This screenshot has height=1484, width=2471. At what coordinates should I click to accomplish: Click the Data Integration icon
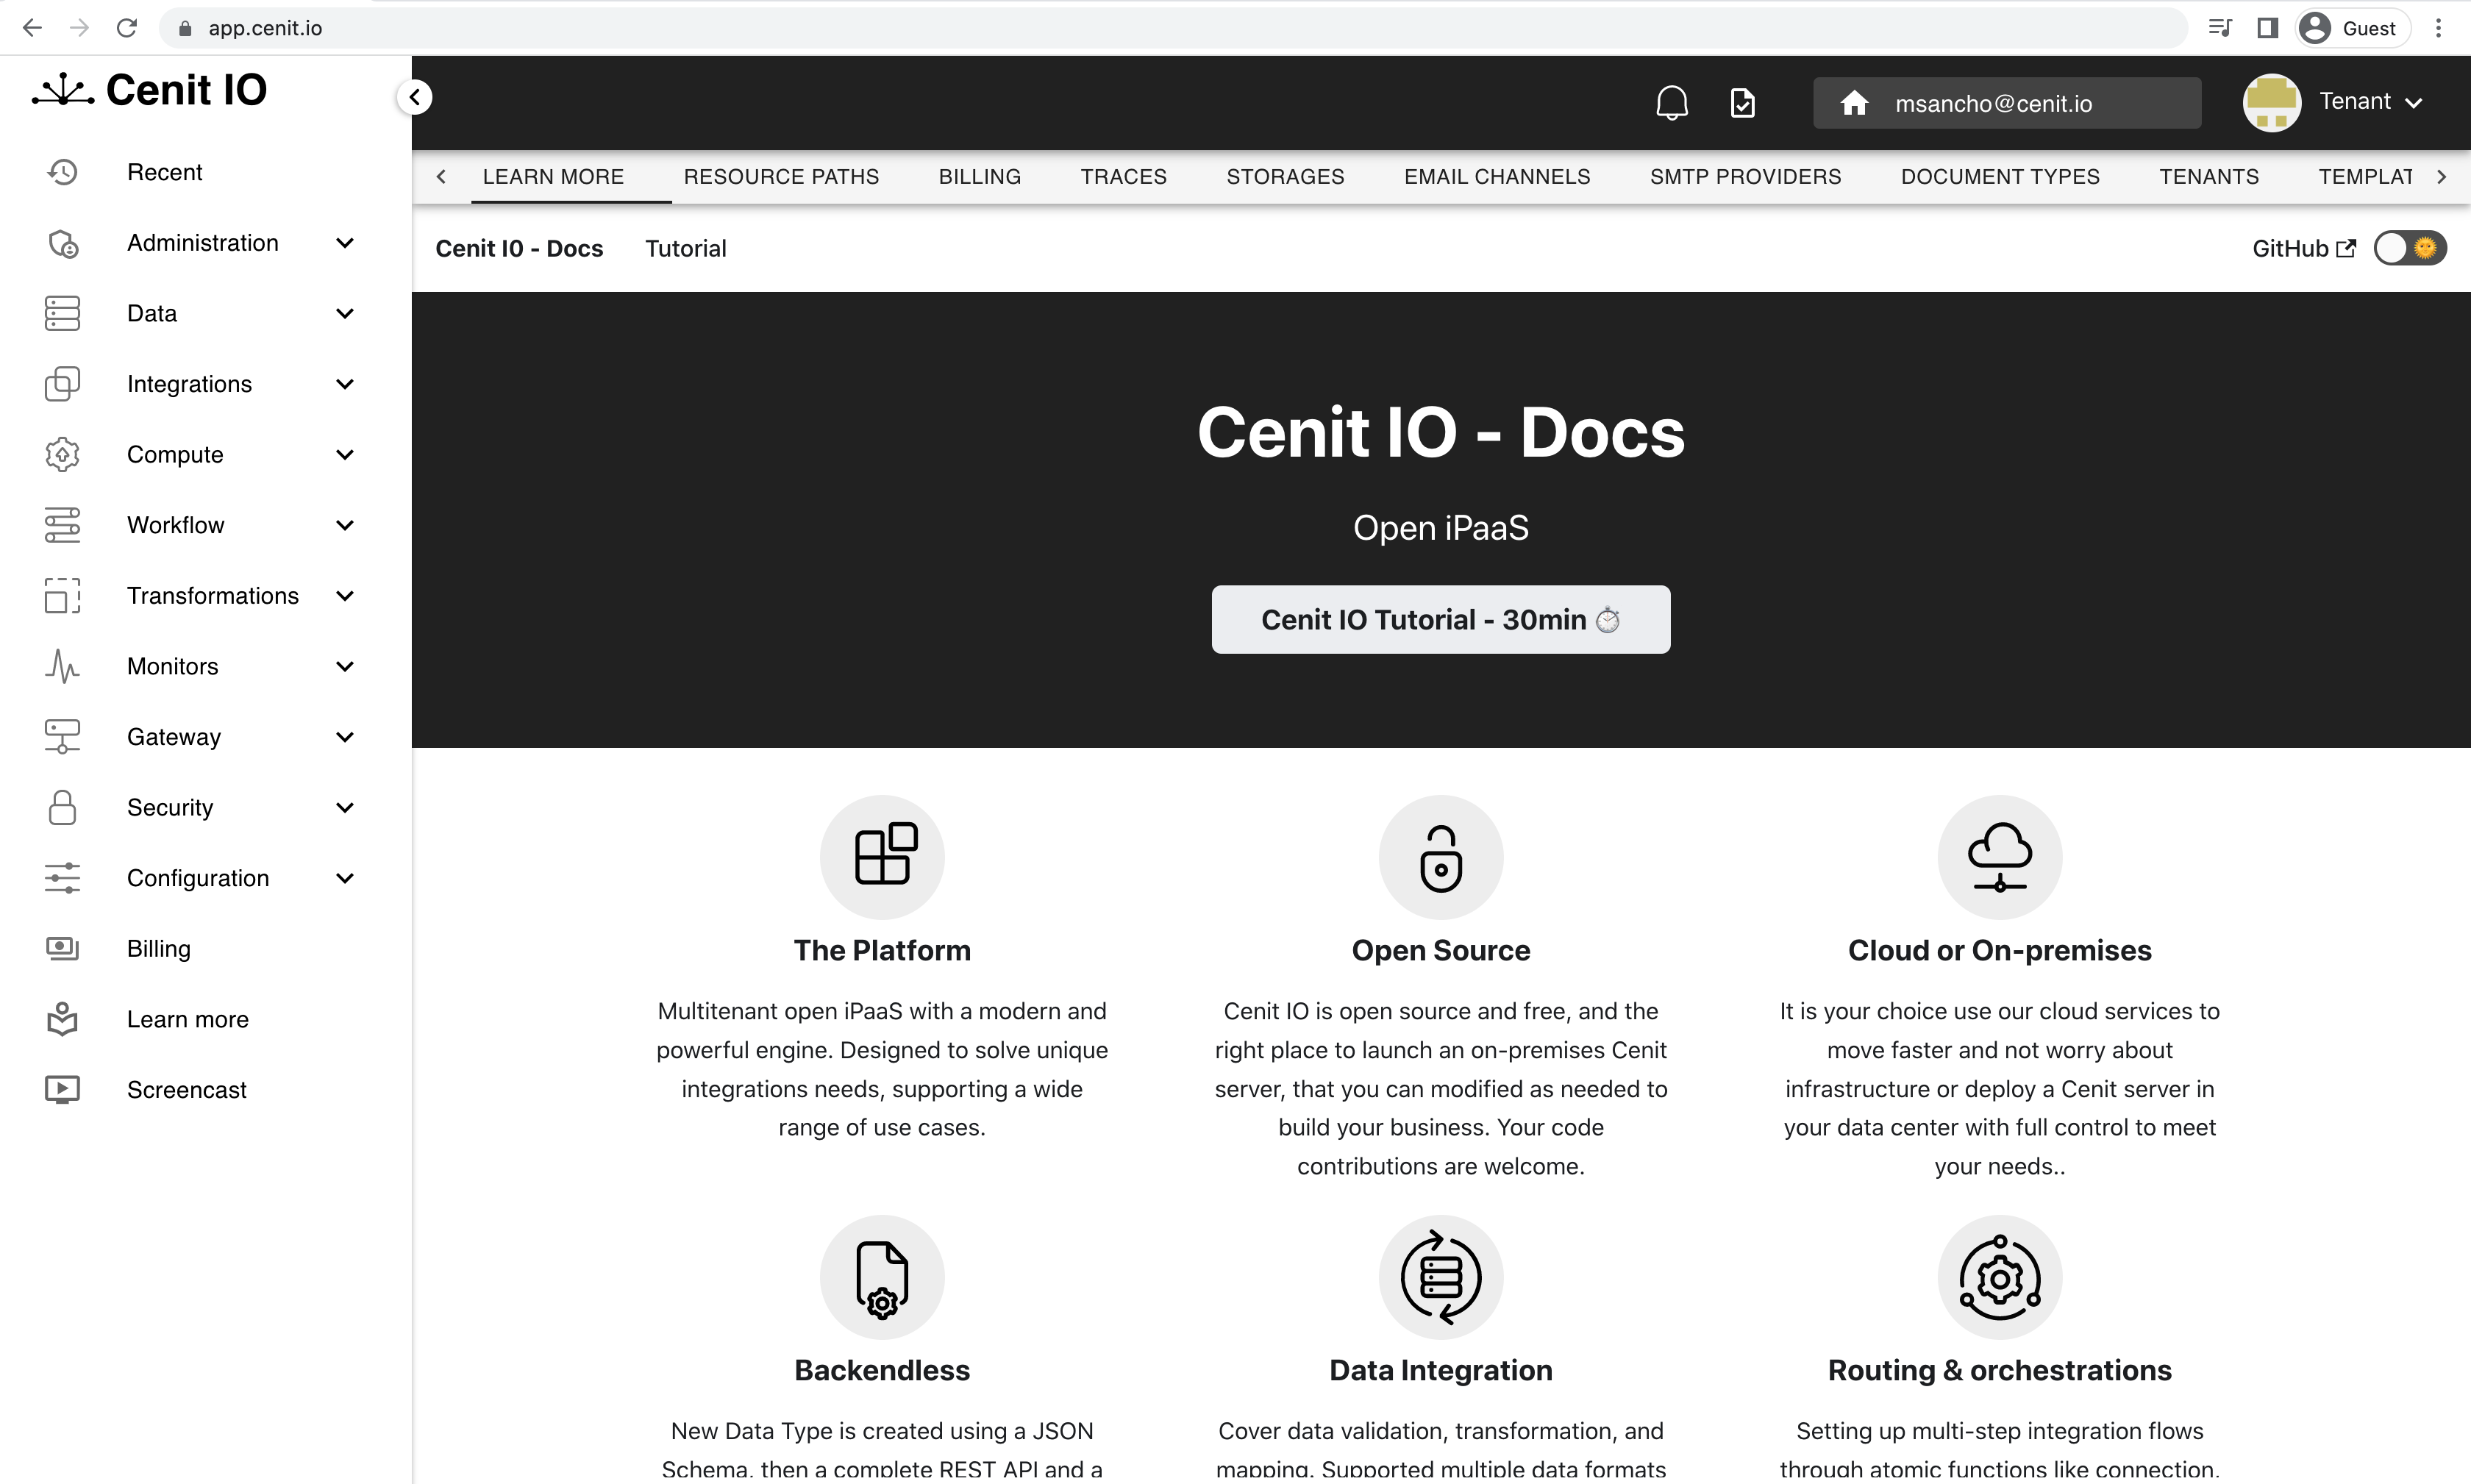click(1441, 1277)
